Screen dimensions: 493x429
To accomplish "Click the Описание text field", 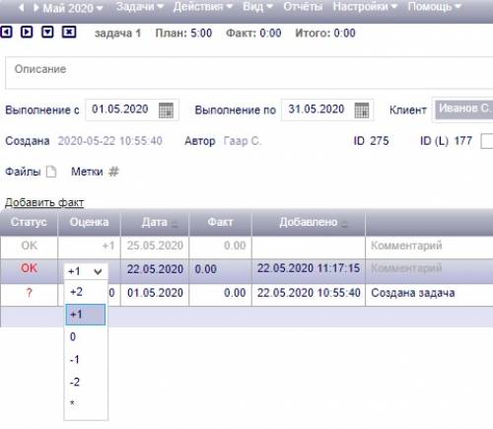I will 248,73.
